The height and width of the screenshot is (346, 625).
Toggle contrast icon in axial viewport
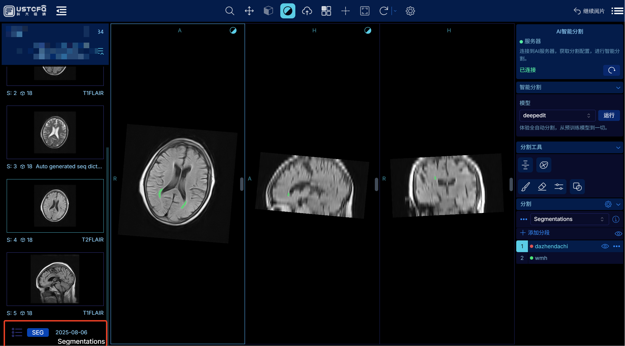pos(233,31)
